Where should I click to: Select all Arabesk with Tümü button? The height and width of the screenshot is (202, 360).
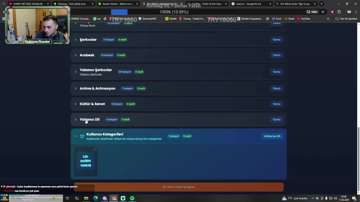coord(276,55)
